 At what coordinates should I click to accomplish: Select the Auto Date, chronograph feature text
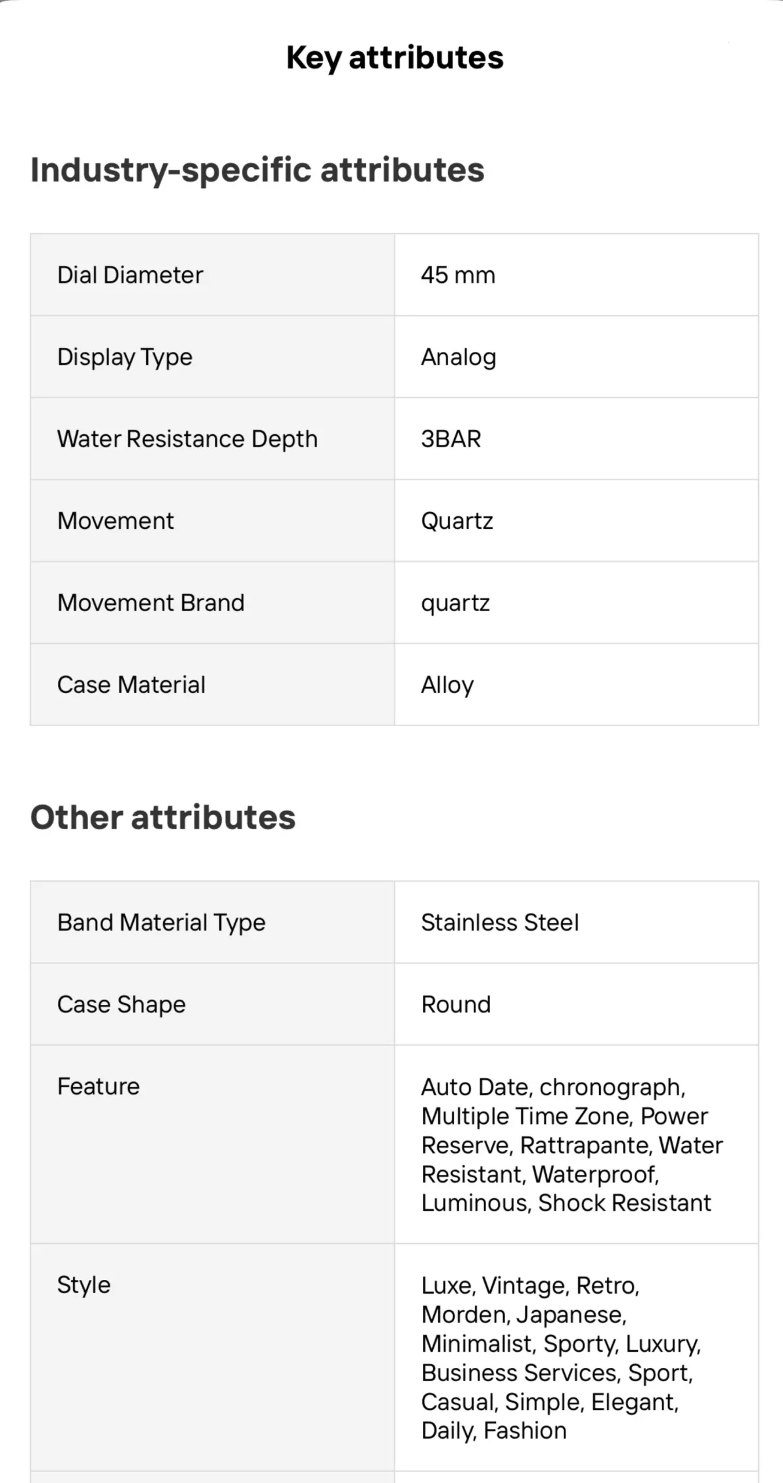553,1088
